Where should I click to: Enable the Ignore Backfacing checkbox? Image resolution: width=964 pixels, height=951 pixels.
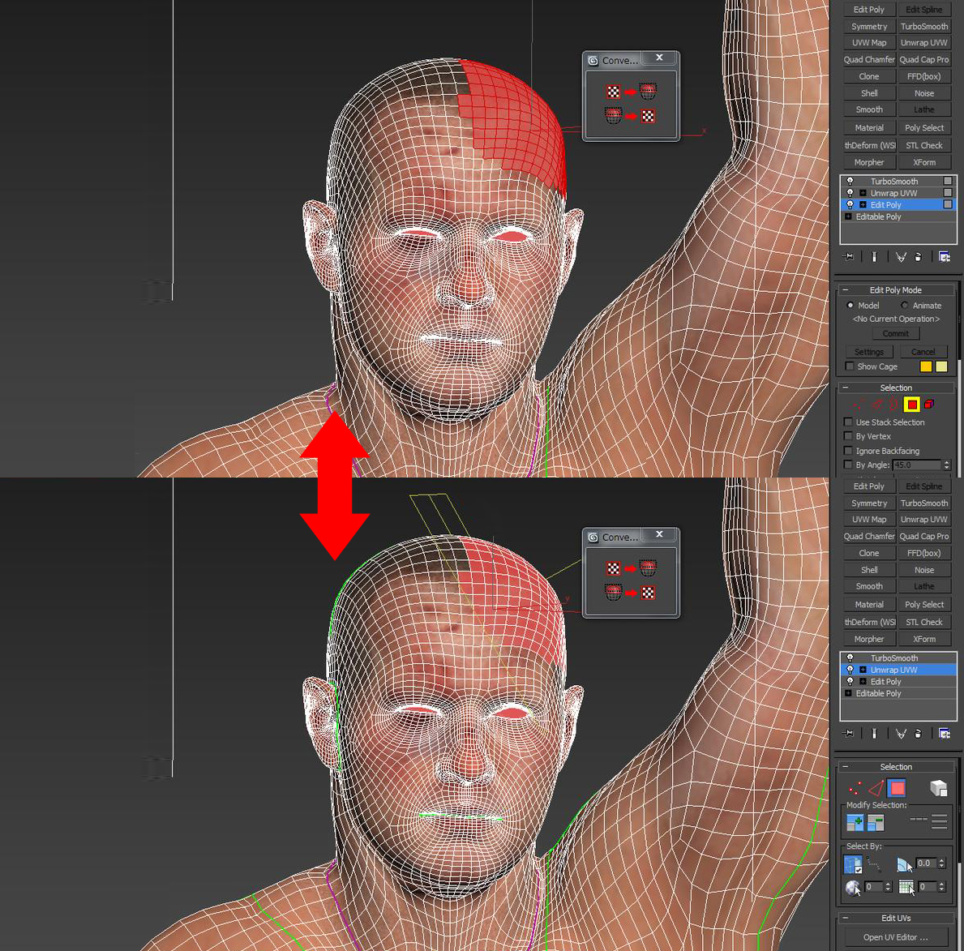(848, 451)
